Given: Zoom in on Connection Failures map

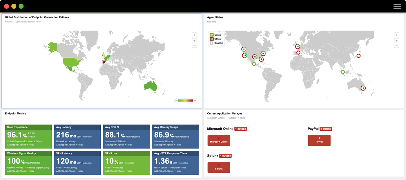Looking at the screenshot, I should point(194,41).
